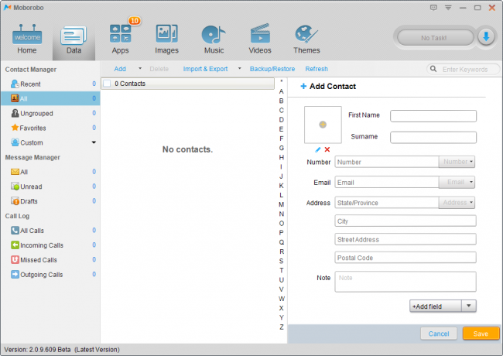This screenshot has height=356, width=503.
Task: Select the Data section icon
Action: point(74,39)
